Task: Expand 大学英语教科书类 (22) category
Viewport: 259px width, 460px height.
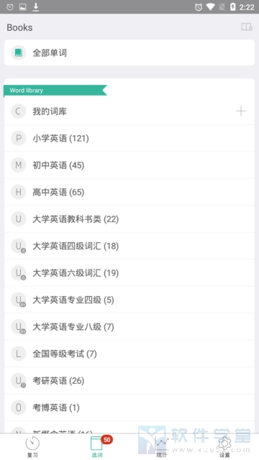Action: 129,219
